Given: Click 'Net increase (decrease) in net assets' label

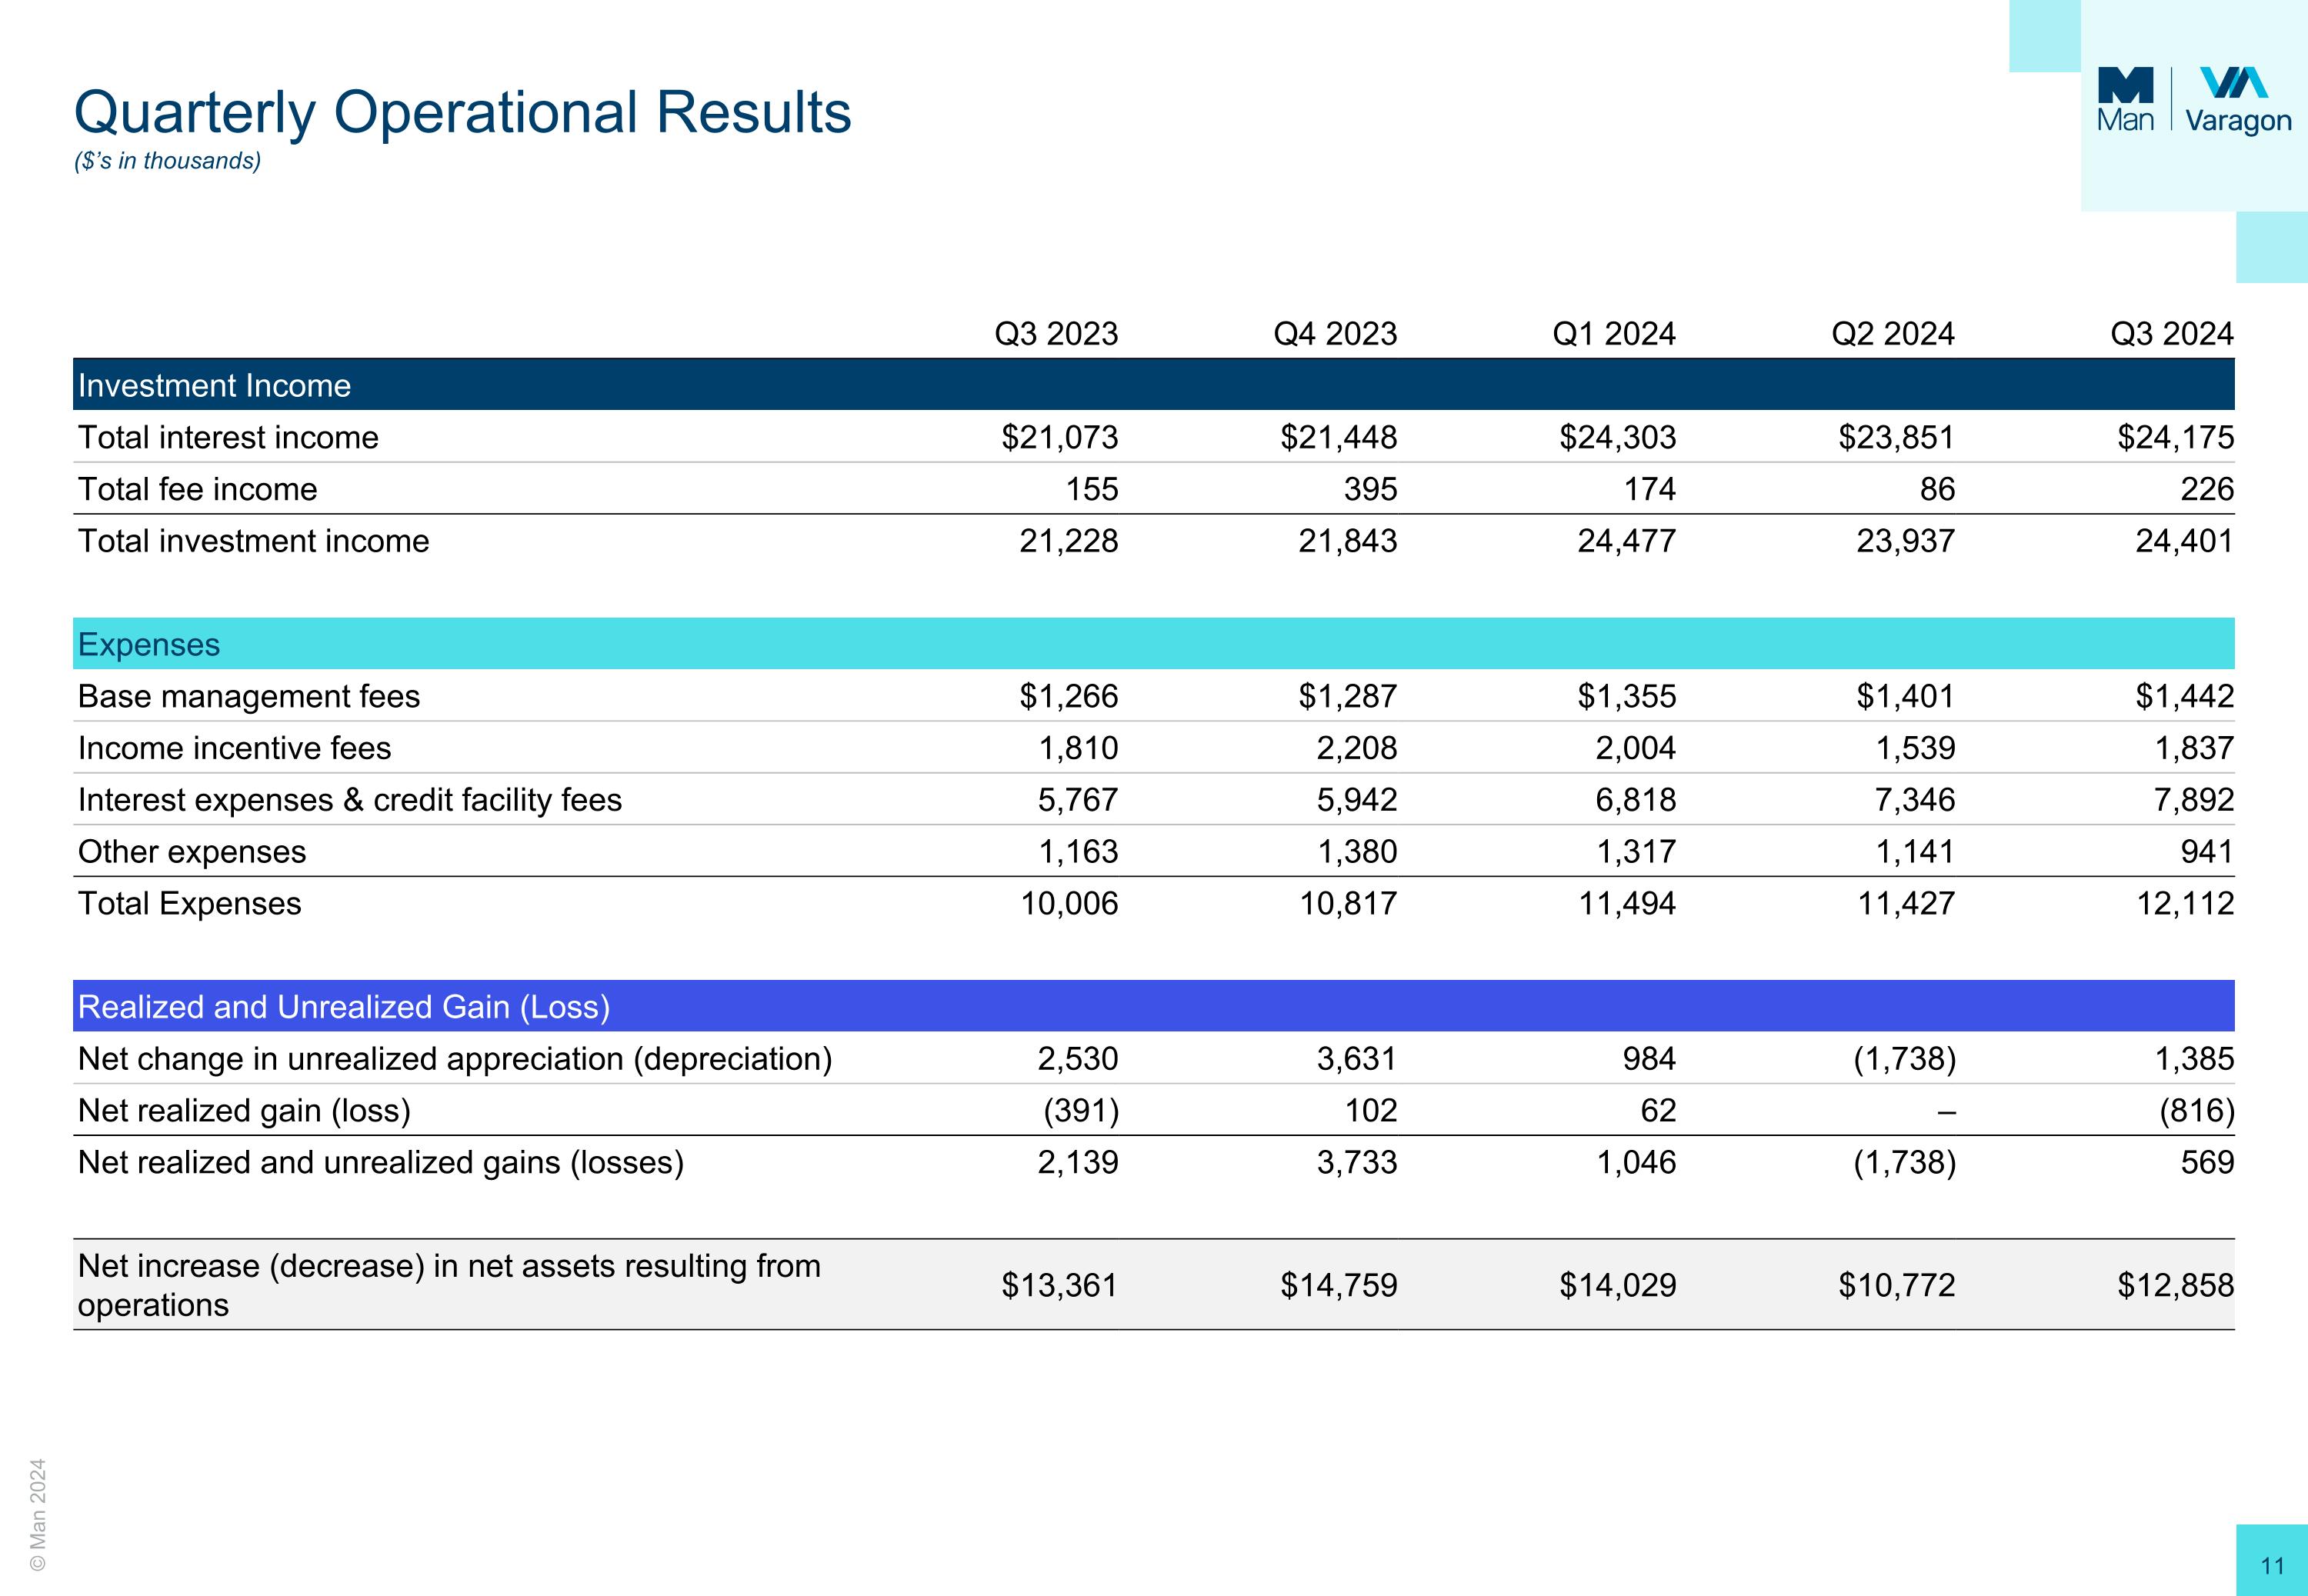Looking at the screenshot, I should pyautogui.click(x=449, y=1285).
